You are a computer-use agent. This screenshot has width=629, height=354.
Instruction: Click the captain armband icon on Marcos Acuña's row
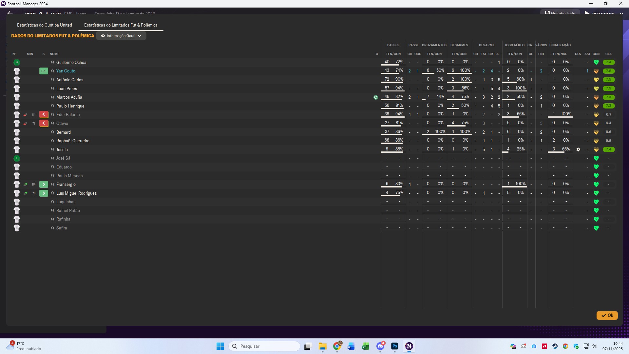coord(376,97)
